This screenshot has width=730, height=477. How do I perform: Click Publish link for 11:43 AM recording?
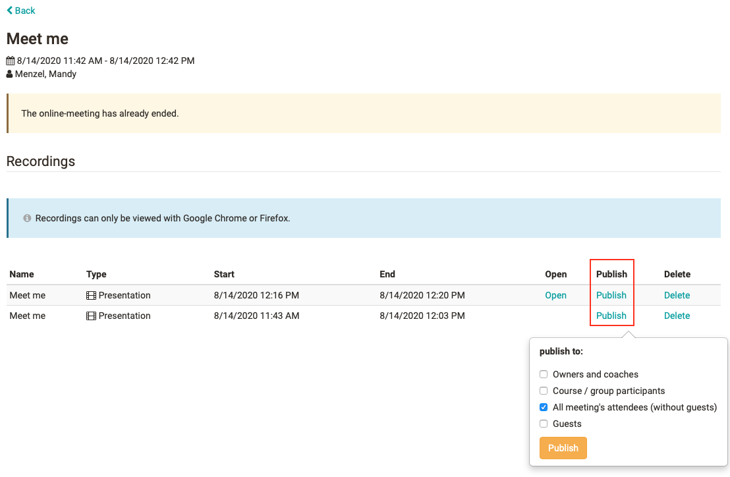tap(611, 316)
